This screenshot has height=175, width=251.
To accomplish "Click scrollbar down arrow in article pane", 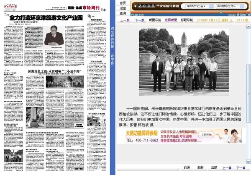I will pos(248,162).
